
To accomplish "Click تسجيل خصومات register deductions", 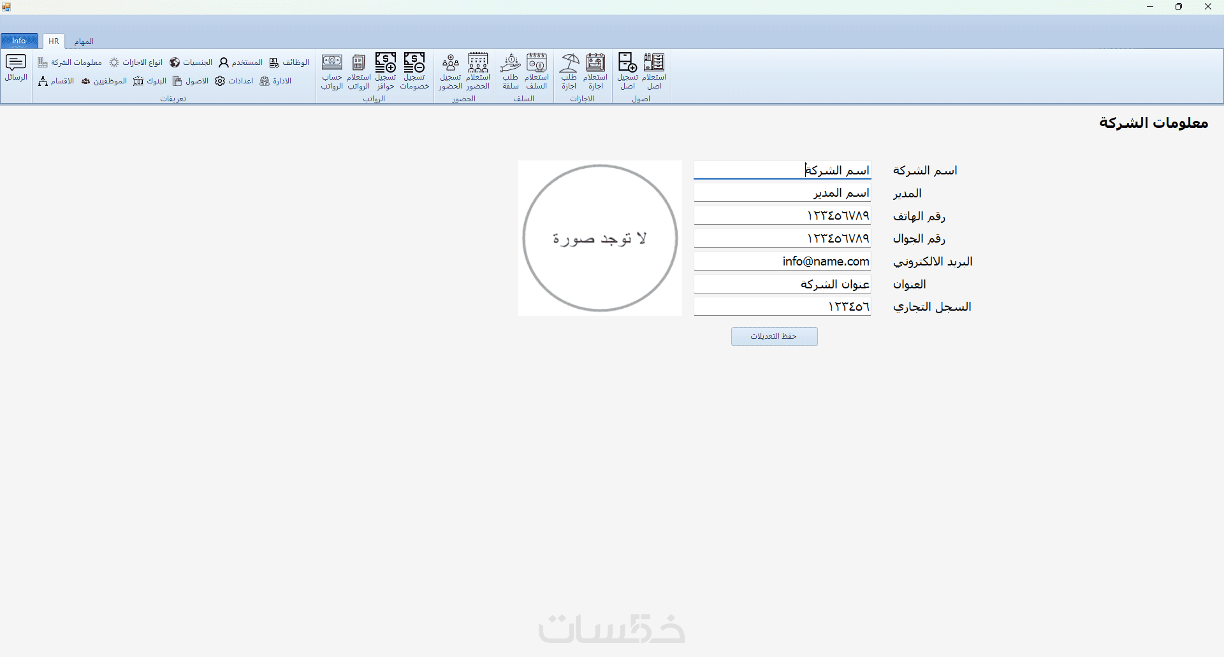I will pos(414,71).
